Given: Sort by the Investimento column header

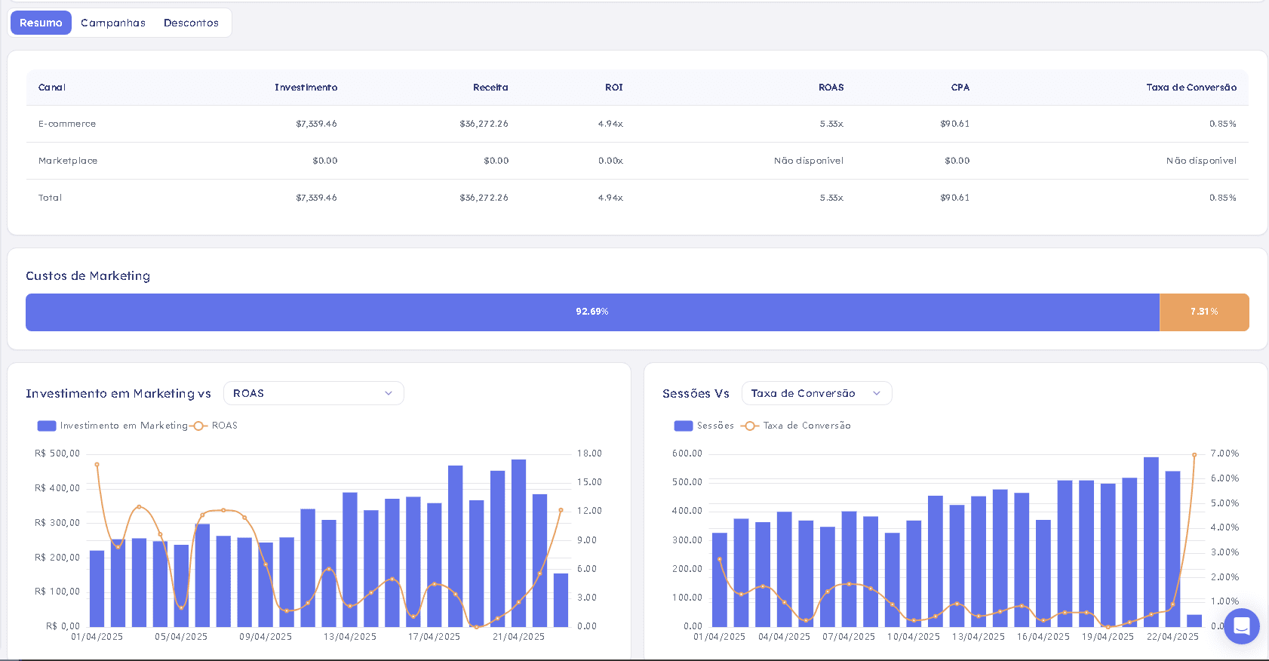Looking at the screenshot, I should 306,88.
